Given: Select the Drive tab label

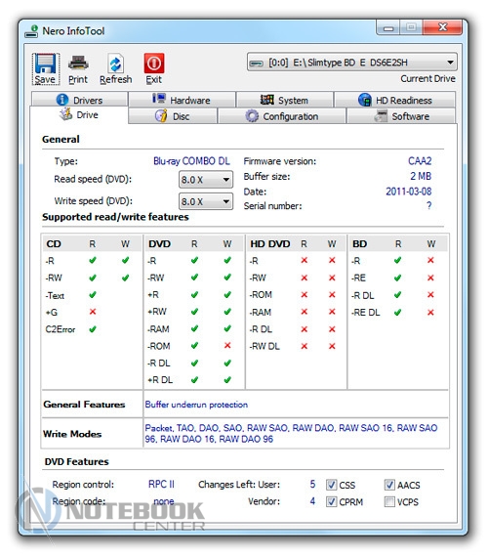Looking at the screenshot, I should (87, 114).
